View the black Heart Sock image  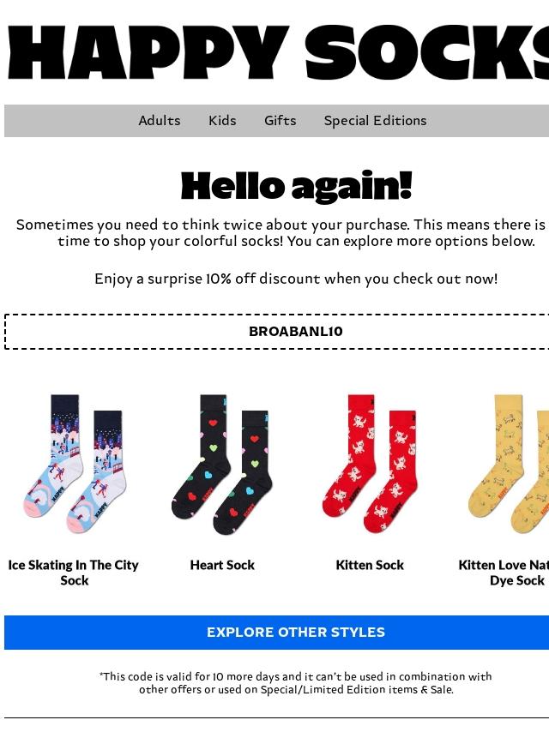point(222,464)
